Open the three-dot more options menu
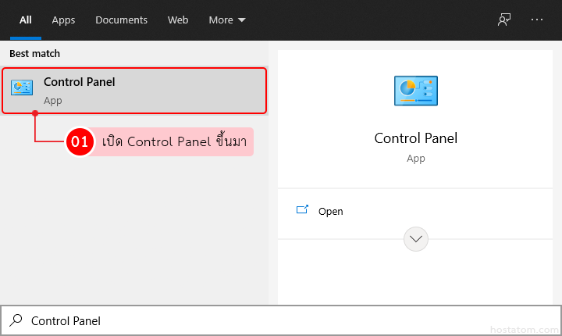562x336 pixels. point(536,20)
